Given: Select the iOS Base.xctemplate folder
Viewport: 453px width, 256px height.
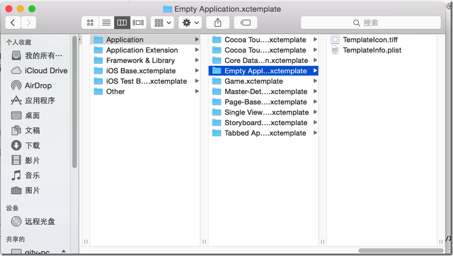Looking at the screenshot, I should tap(145, 70).
